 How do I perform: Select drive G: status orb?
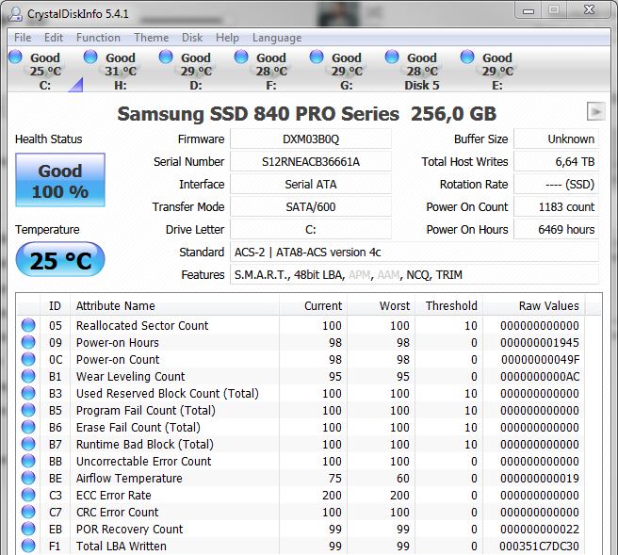click(317, 57)
